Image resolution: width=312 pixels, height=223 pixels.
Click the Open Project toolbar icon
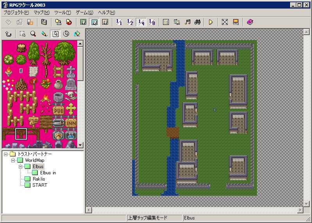19,22
